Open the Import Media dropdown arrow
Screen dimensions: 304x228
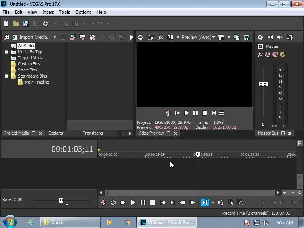(55, 37)
